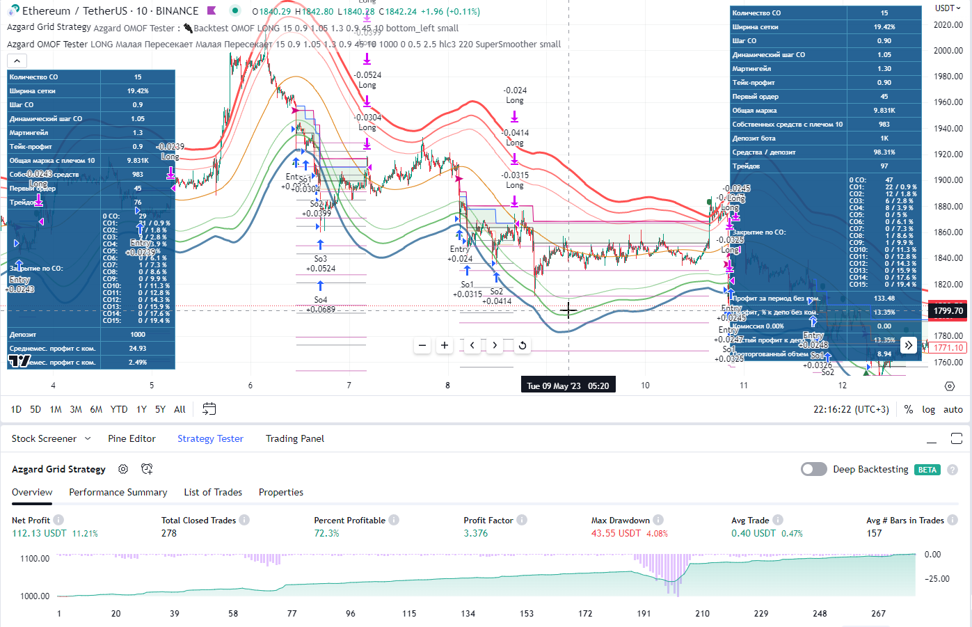Toggle percent scale mode

pyautogui.click(x=909, y=409)
